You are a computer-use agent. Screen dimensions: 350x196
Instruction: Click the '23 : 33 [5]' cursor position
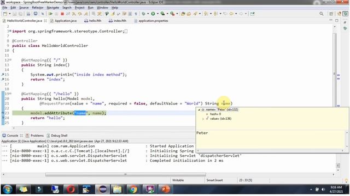point(246,180)
